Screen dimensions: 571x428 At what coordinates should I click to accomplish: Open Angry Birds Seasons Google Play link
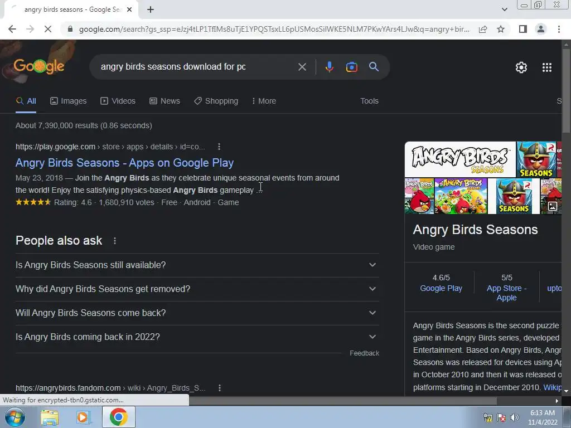pyautogui.click(x=124, y=163)
